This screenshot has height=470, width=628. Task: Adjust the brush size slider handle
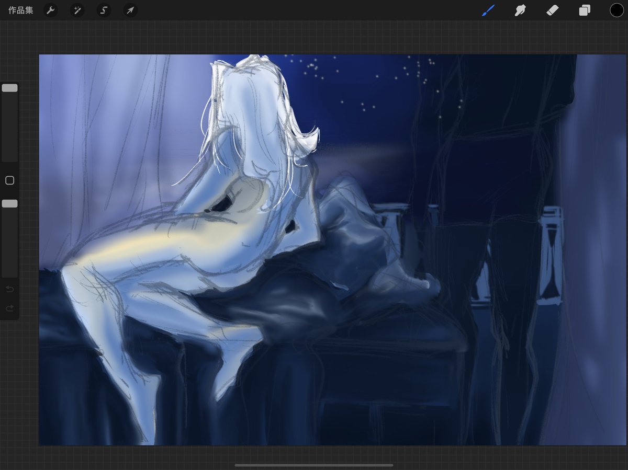click(x=9, y=88)
